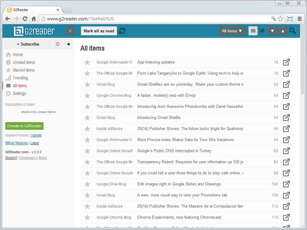Star the Edit images in Google Slides item
The width and height of the screenshot is (307, 230).
click(87, 184)
